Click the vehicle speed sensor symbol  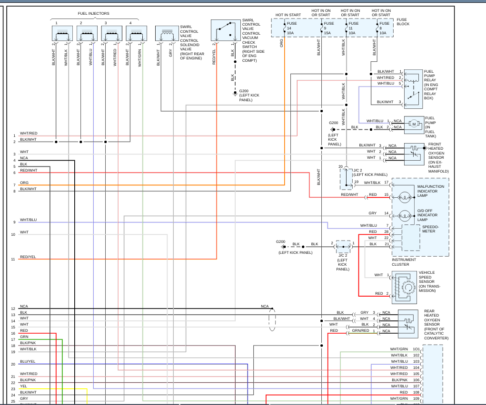[x=404, y=287]
